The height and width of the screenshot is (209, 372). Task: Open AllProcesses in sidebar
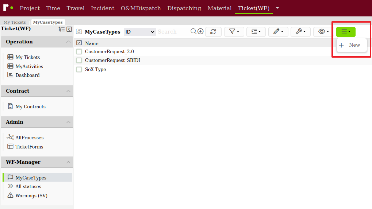pos(30,138)
